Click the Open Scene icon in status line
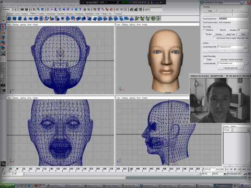This screenshot has width=251, height=188. point(22,9)
